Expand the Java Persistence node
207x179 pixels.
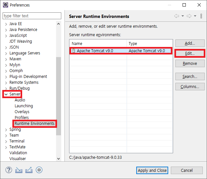[x=6, y=30]
